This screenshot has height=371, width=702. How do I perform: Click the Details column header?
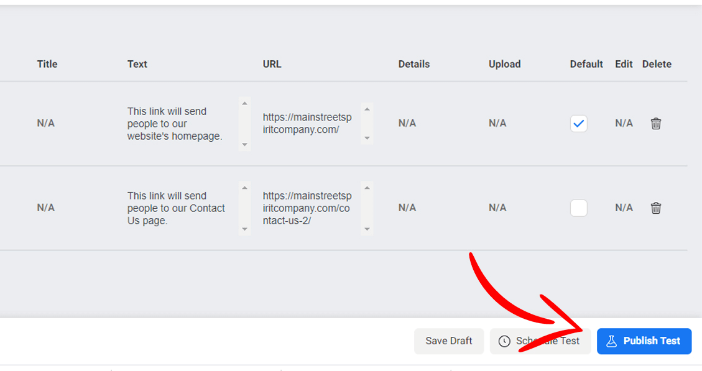[413, 64]
